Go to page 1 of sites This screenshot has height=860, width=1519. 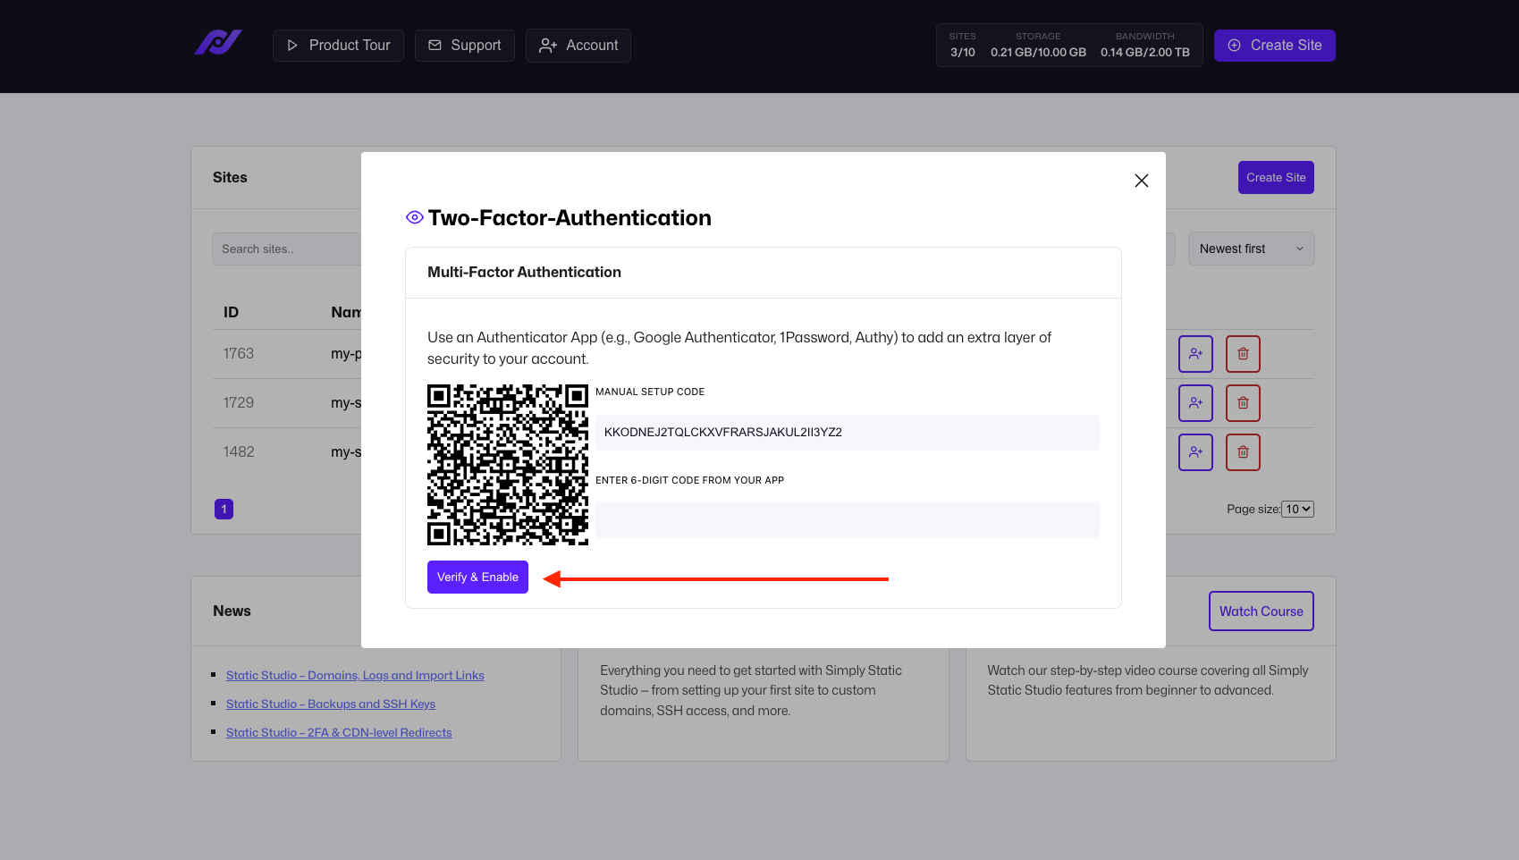coord(224,510)
